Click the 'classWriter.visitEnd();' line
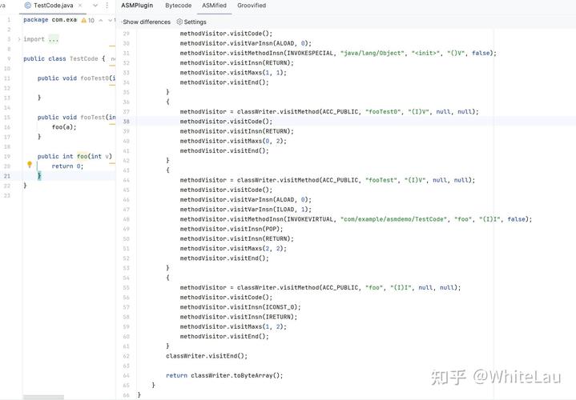The width and height of the screenshot is (576, 400). click(207, 356)
